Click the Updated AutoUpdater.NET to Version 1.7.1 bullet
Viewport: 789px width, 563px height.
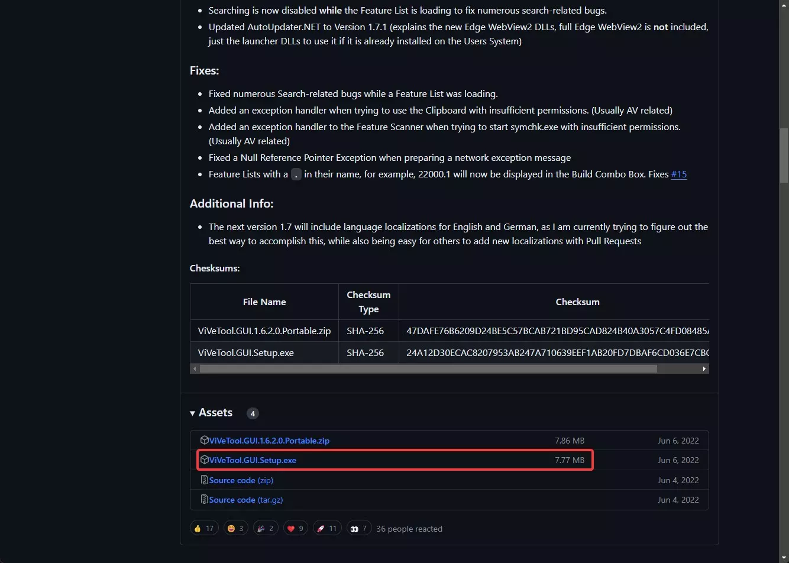point(458,34)
